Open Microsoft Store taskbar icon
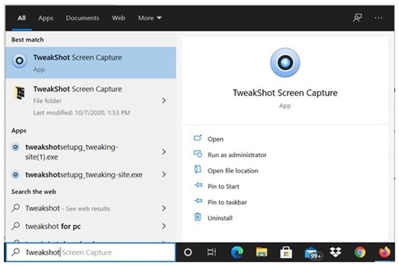Image resolution: width=399 pixels, height=266 pixels. click(x=286, y=252)
